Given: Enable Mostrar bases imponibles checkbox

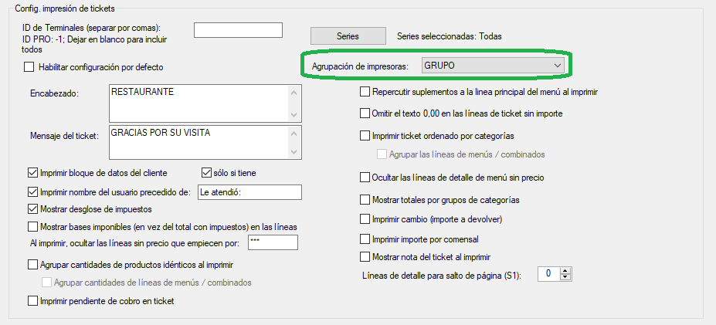Looking at the screenshot, I should [x=33, y=226].
